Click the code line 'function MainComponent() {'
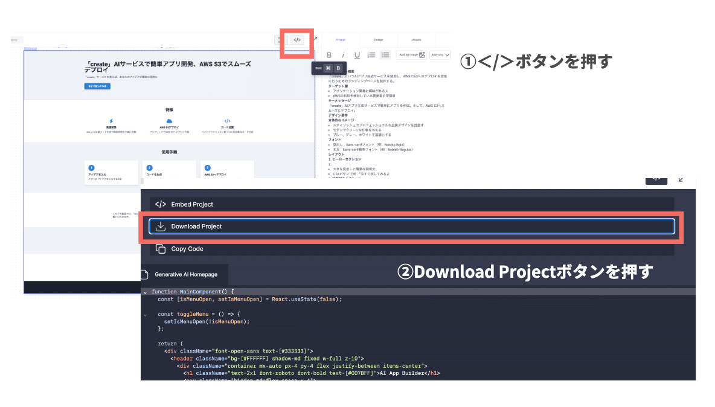This screenshot has height=407, width=715. click(x=193, y=292)
